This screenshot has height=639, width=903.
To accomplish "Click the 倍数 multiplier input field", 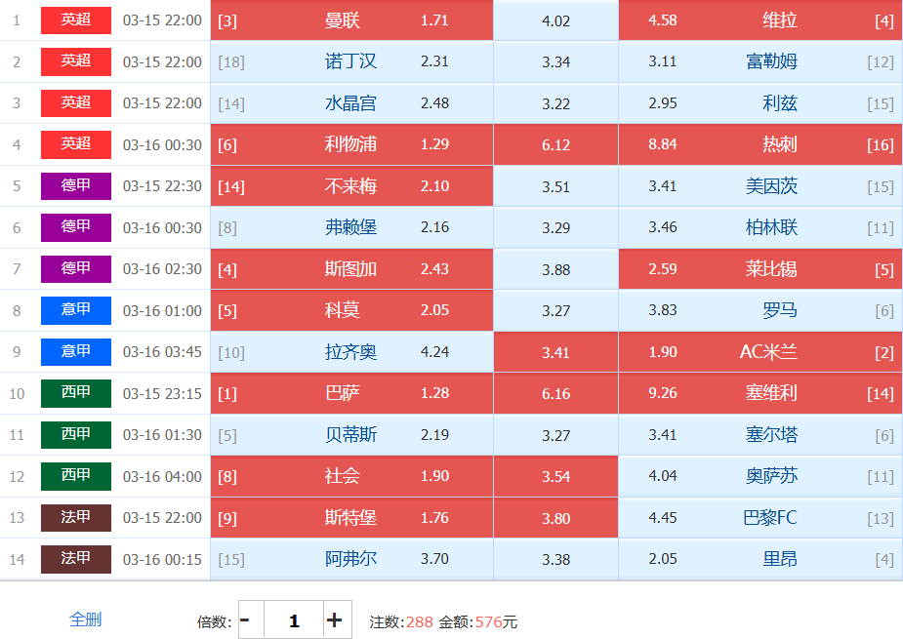I will [x=293, y=620].
